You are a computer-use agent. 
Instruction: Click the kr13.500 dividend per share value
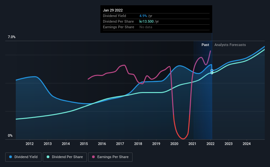(147, 21)
